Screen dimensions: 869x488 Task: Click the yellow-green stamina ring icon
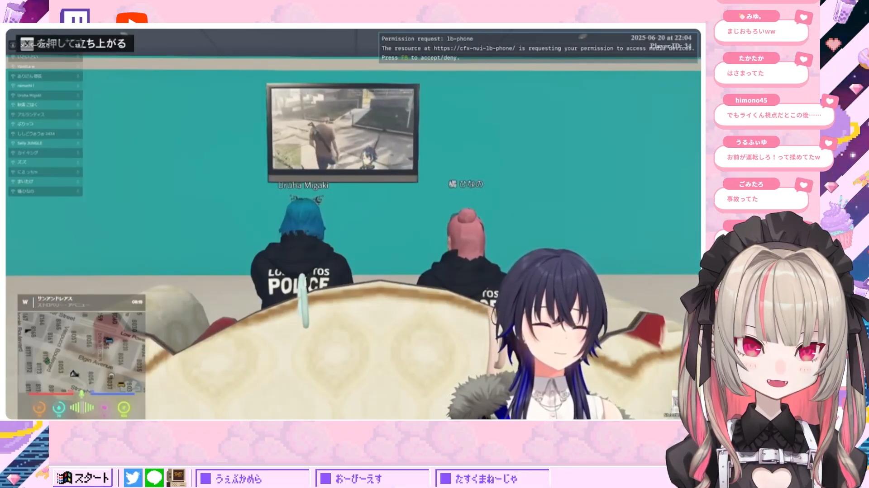124,408
